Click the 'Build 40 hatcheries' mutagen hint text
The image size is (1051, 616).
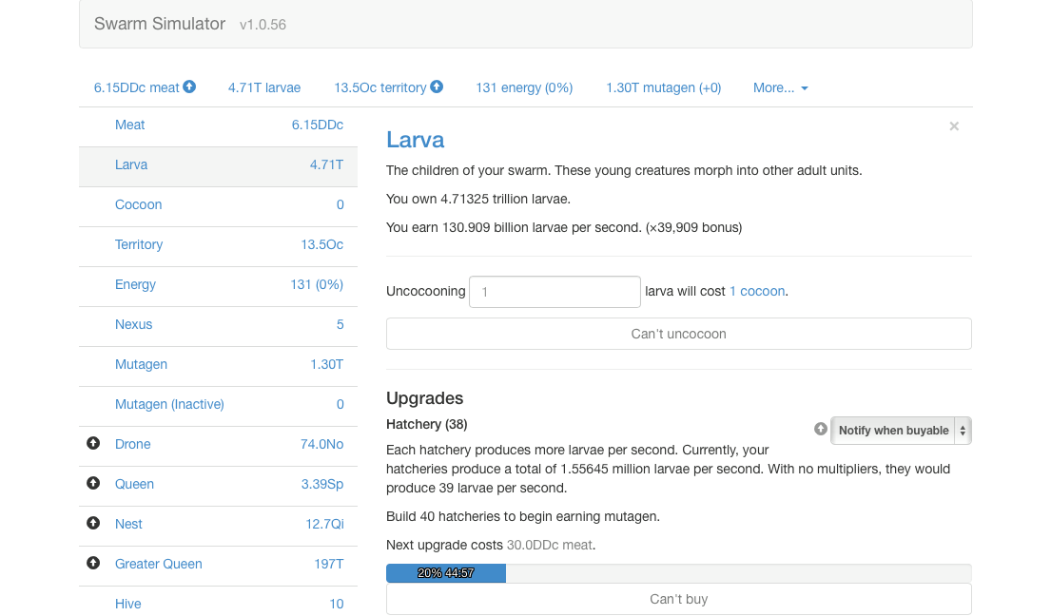[523, 516]
